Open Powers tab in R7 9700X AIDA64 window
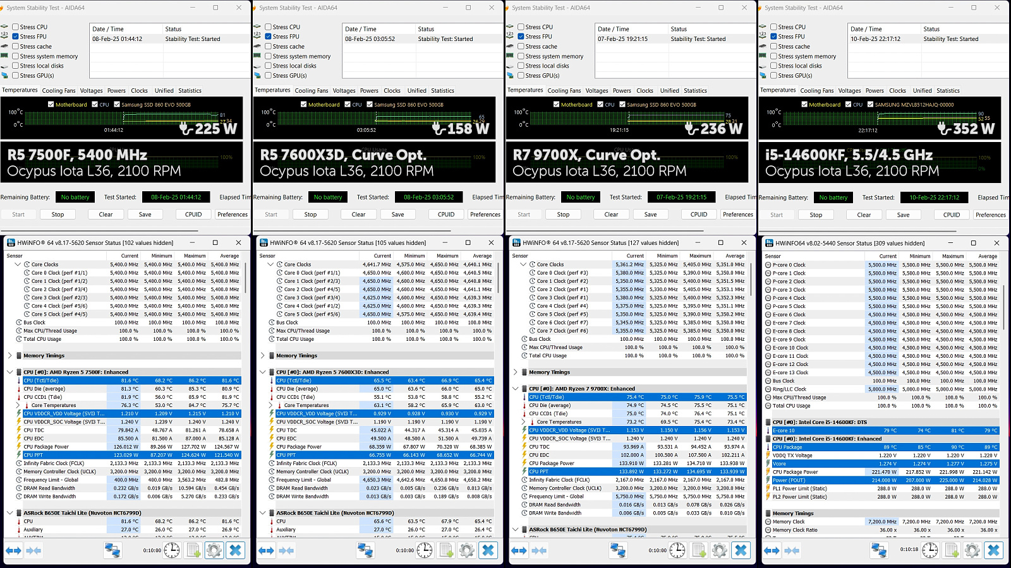 pos(622,91)
